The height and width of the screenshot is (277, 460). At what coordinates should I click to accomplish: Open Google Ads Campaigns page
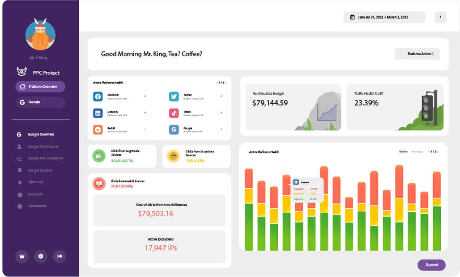(46, 158)
